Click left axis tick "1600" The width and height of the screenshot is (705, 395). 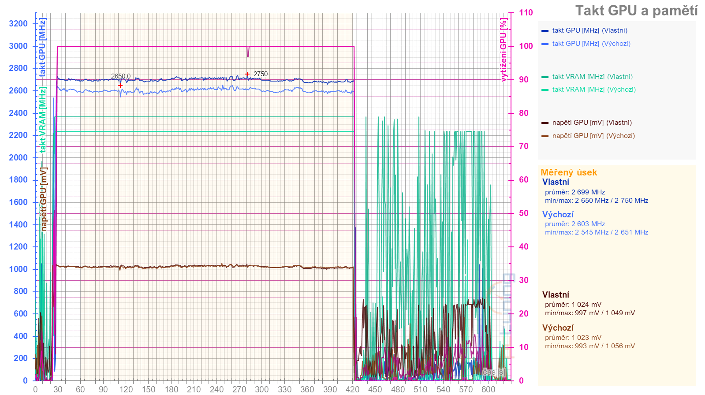pyautogui.click(x=18, y=202)
